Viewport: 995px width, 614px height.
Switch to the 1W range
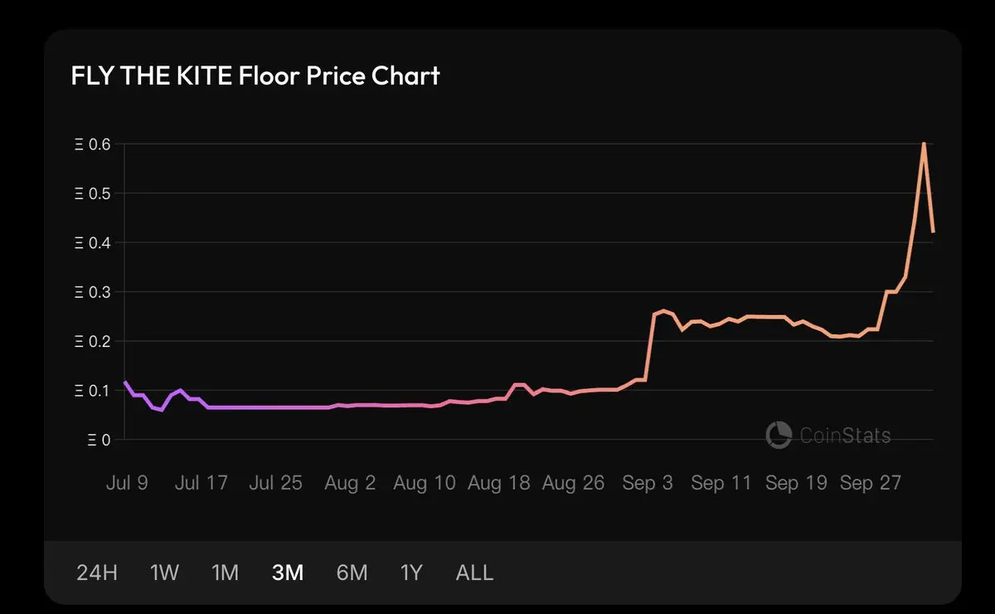[x=164, y=573]
